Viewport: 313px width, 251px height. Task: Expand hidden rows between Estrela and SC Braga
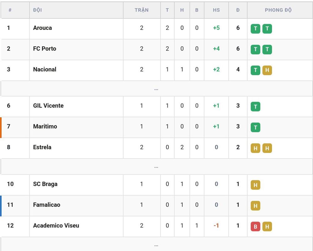(x=156, y=167)
